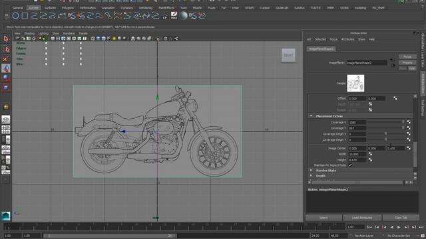The height and width of the screenshot is (239, 426).
Task: Activate the Rotate tool sphere icon
Action: point(6,78)
